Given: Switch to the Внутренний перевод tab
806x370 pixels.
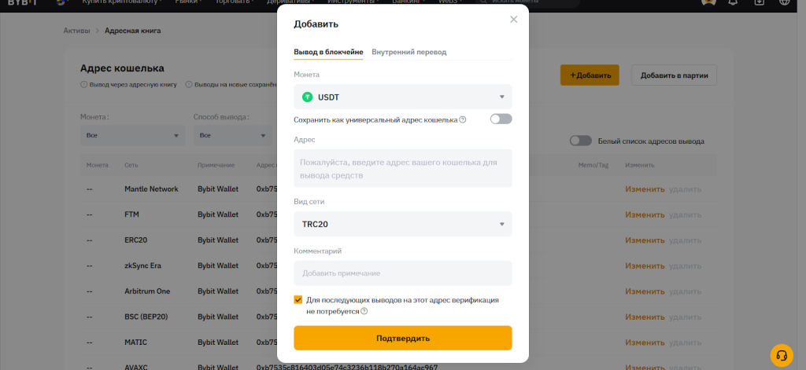Looking at the screenshot, I should pyautogui.click(x=409, y=52).
